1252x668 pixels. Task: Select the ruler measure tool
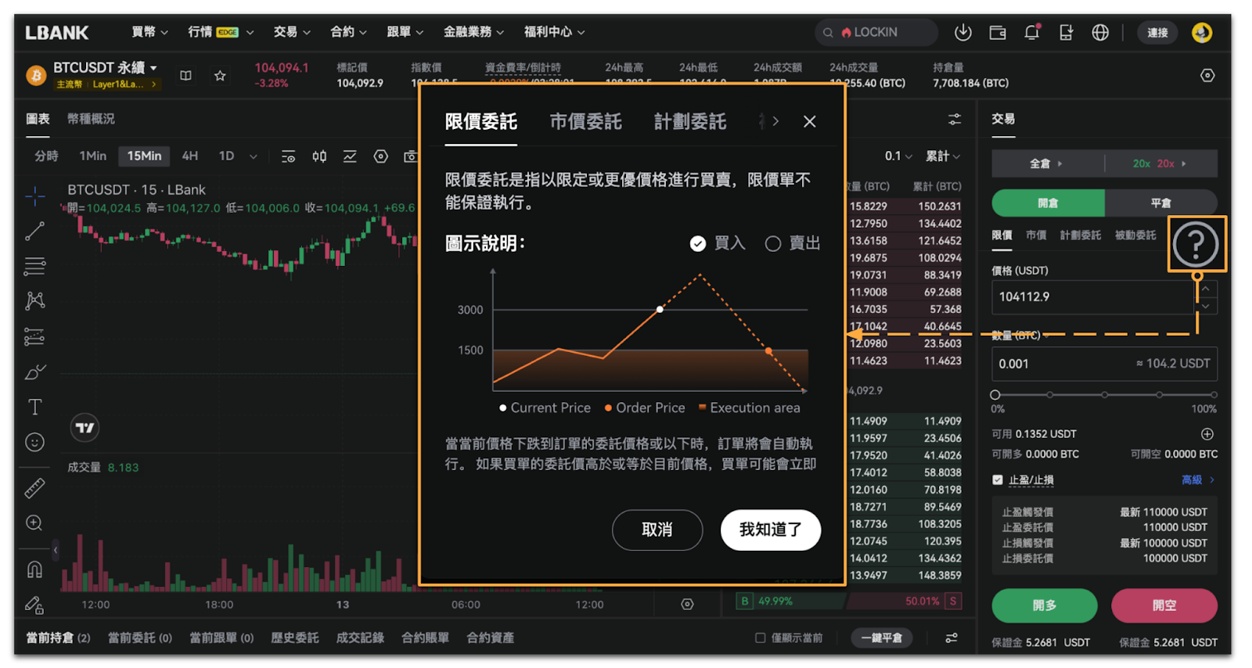point(35,488)
